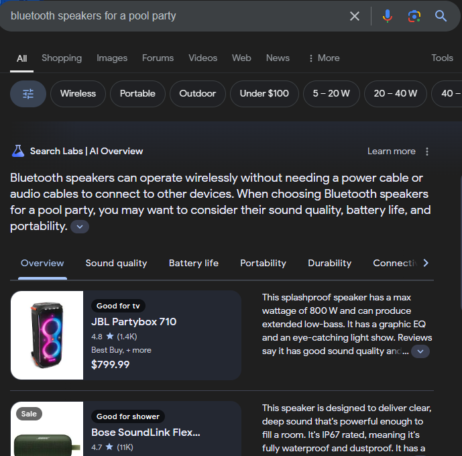The height and width of the screenshot is (456, 462).
Task: Apply the 20 – 40 W filter chip
Action: tap(396, 94)
